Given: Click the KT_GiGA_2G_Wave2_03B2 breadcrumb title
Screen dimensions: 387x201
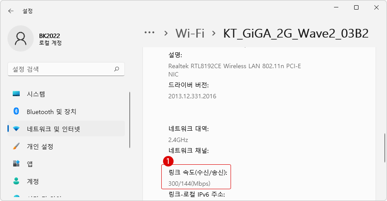Looking at the screenshot, I should (x=296, y=34).
